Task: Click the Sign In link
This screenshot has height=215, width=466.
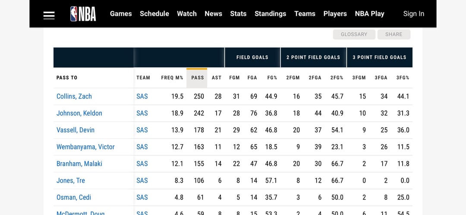Action: click(x=413, y=14)
